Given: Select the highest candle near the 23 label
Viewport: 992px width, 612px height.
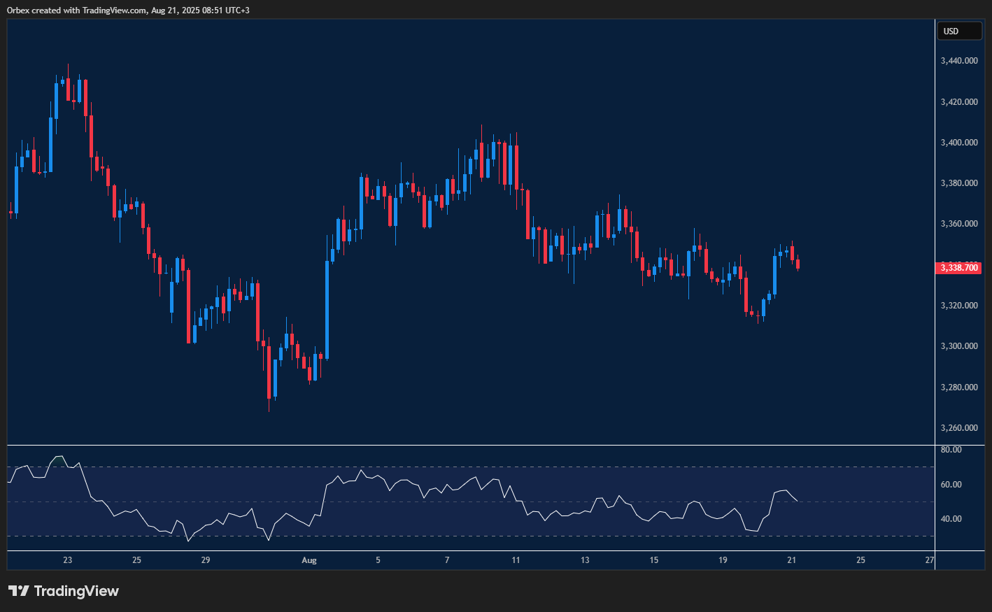Looking at the screenshot, I should [x=68, y=91].
